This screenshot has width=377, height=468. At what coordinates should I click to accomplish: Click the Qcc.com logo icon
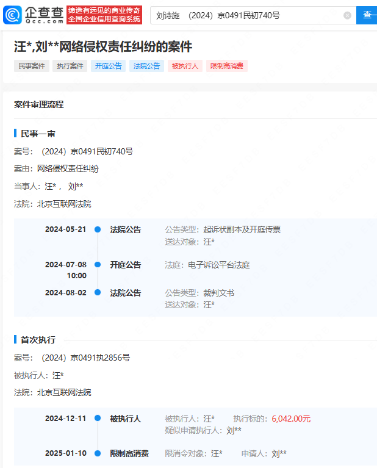click(12, 15)
